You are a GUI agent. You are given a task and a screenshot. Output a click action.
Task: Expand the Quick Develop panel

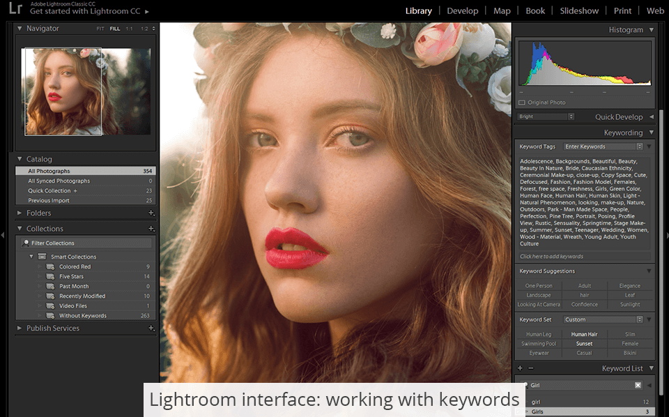pyautogui.click(x=651, y=116)
